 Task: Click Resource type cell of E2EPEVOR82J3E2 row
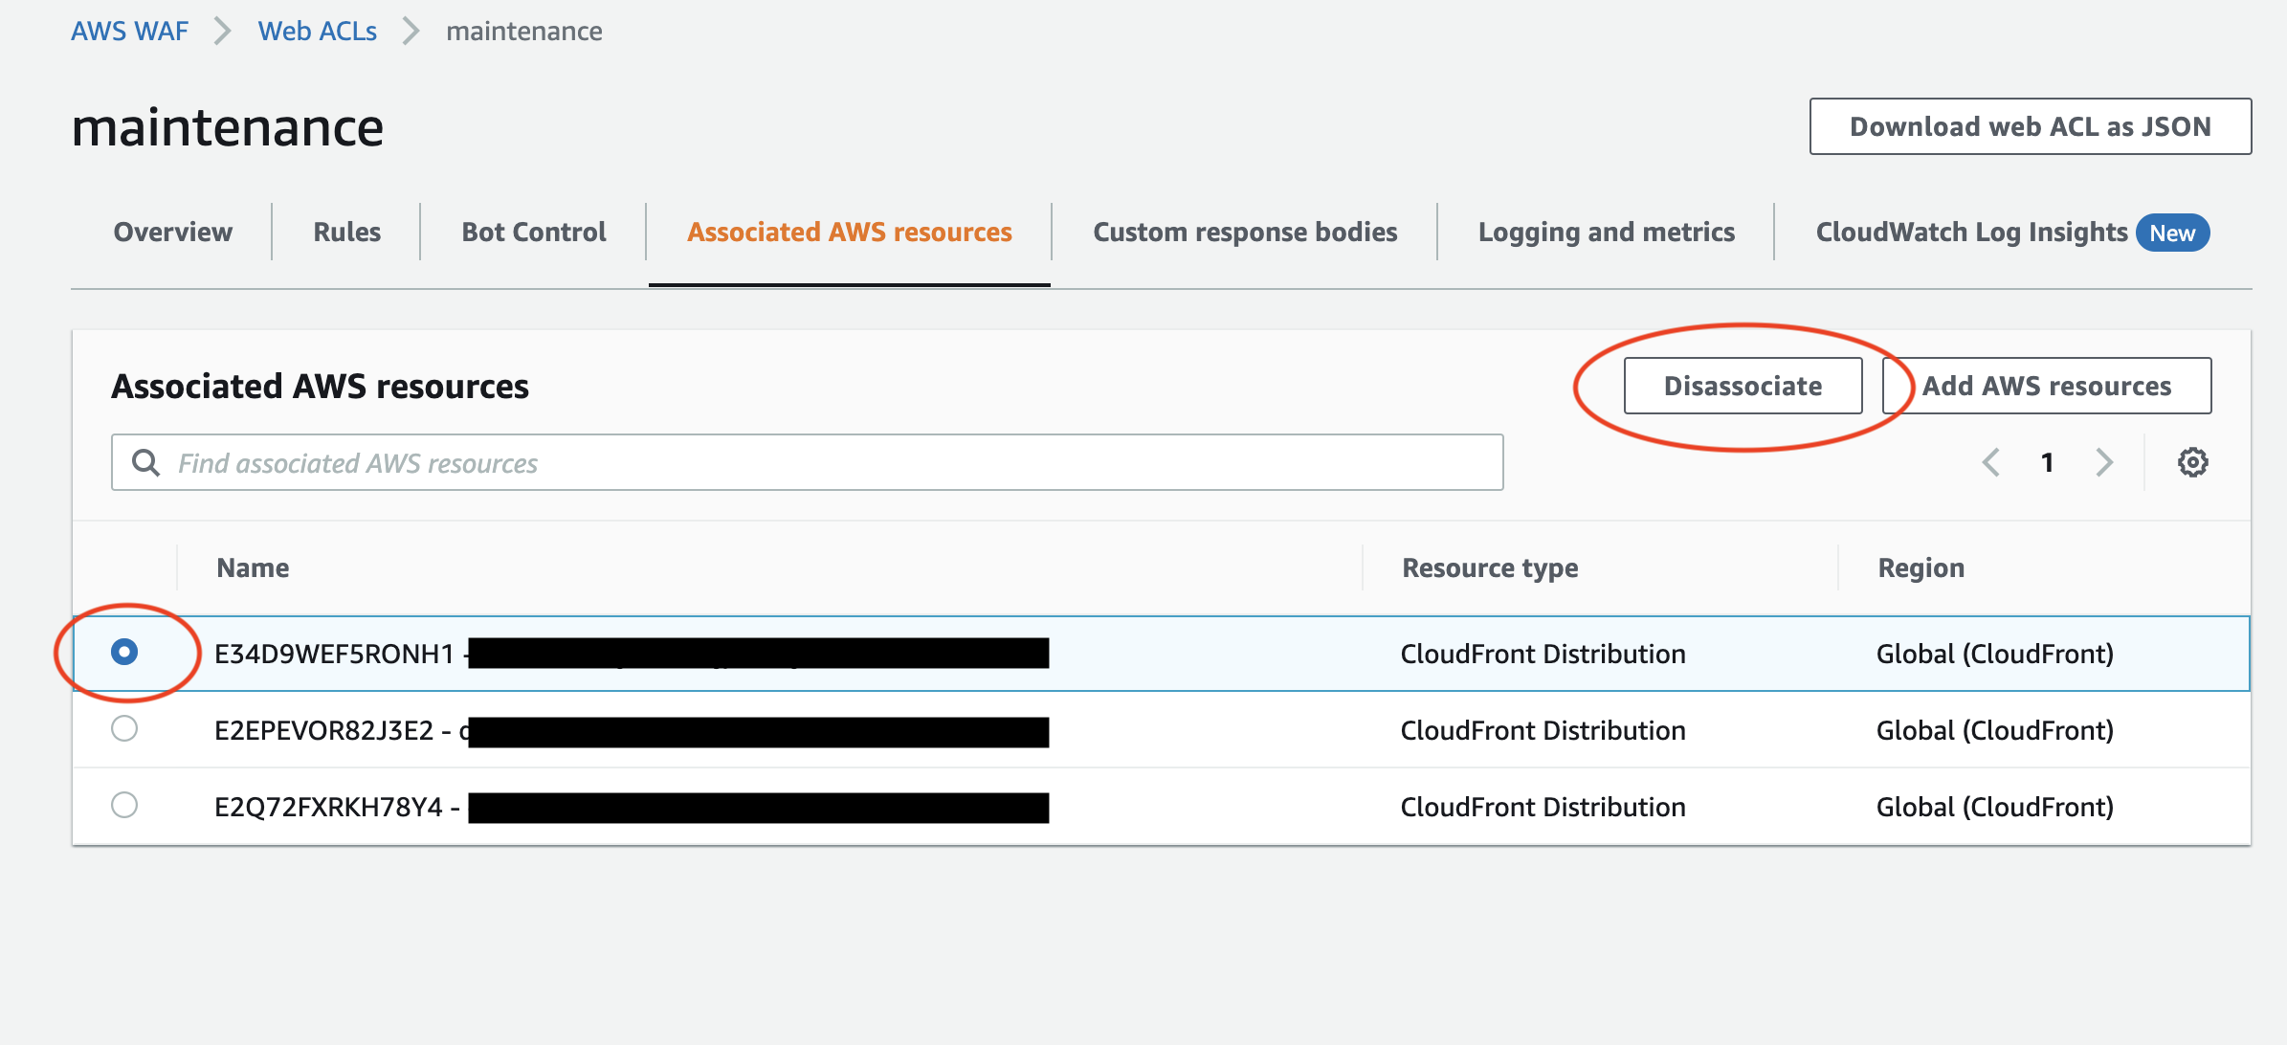tap(1543, 731)
